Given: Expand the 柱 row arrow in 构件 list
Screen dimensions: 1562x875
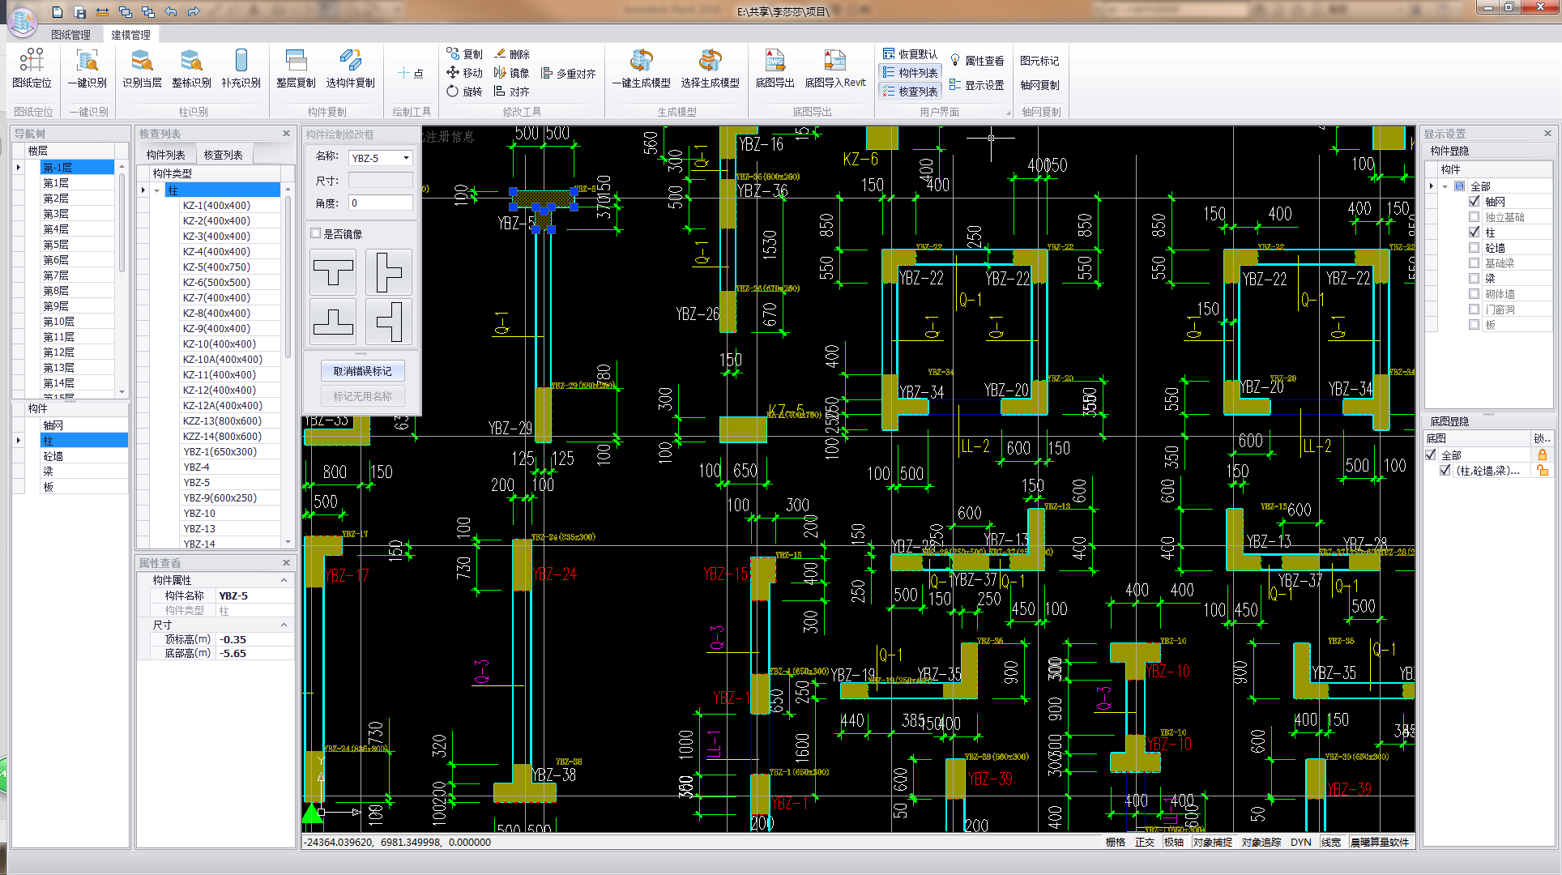Looking at the screenshot, I should [19, 441].
